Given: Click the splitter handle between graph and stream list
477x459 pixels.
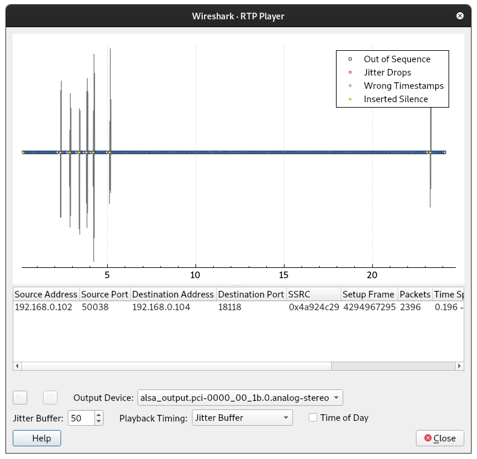Looking at the screenshot, I should pos(238,285).
